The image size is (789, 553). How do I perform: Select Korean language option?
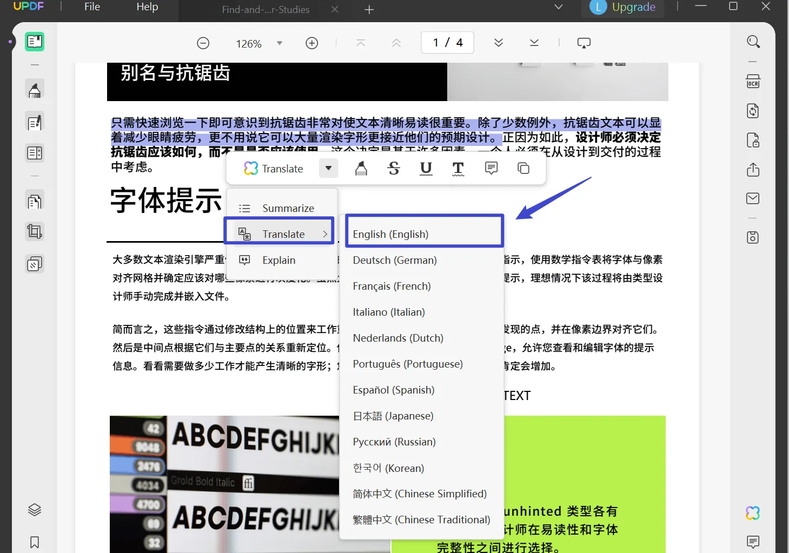pyautogui.click(x=422, y=468)
